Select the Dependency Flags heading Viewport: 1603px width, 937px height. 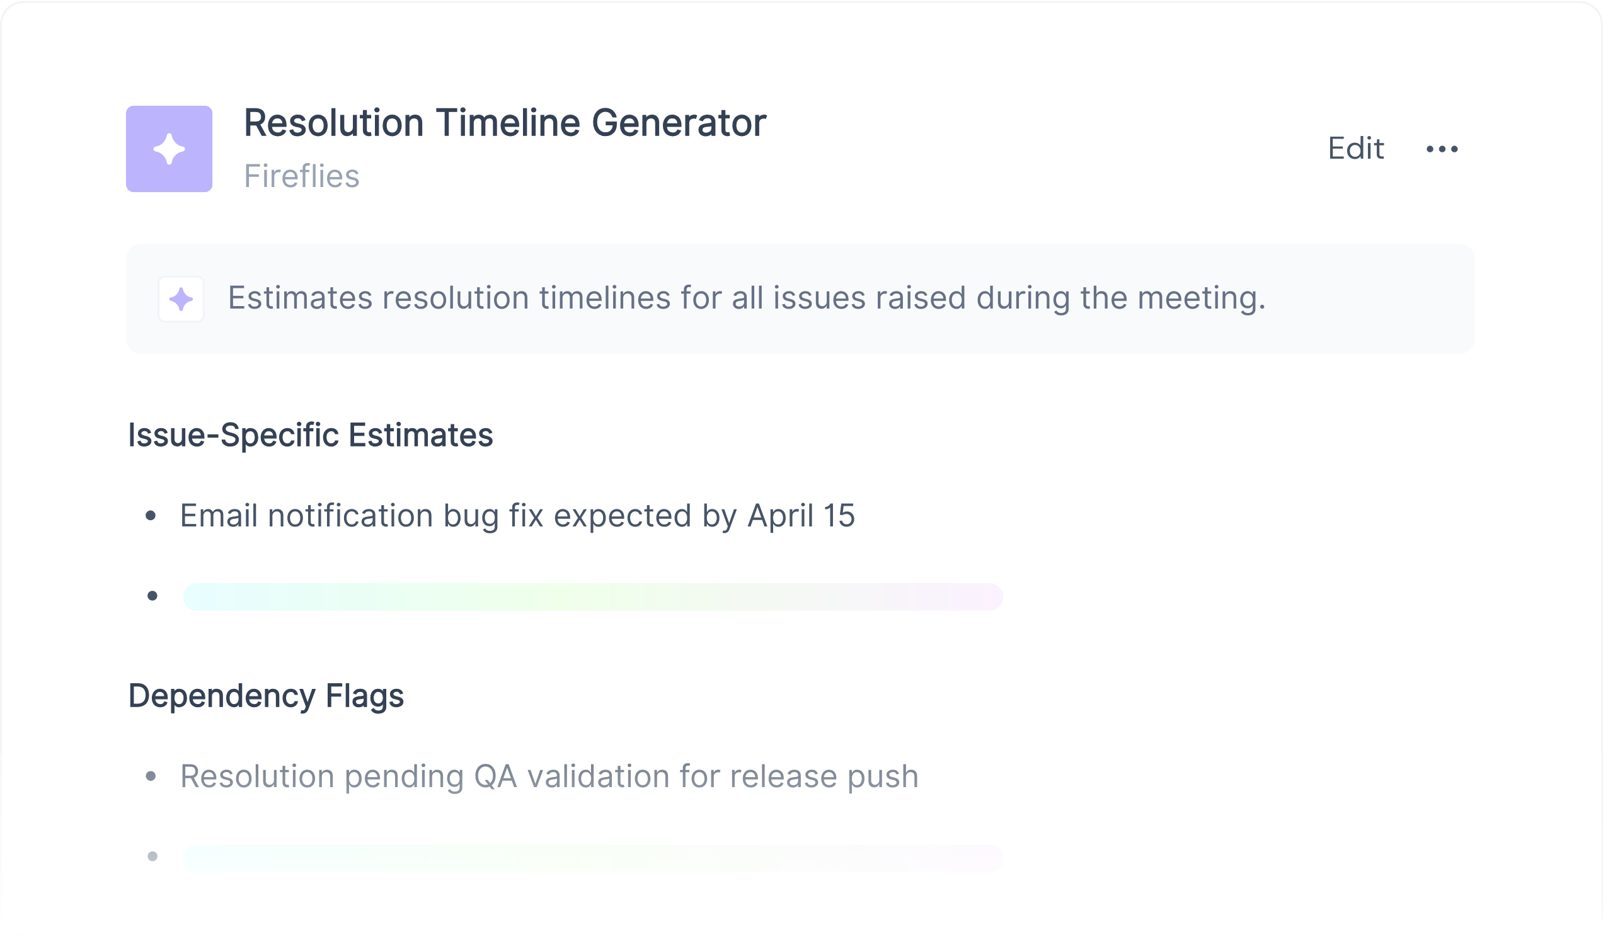pyautogui.click(x=266, y=695)
